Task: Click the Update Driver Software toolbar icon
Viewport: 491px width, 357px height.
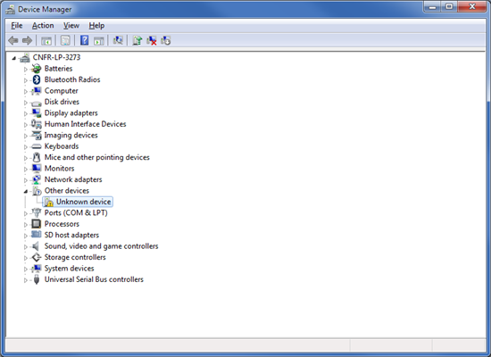Action: (x=137, y=40)
